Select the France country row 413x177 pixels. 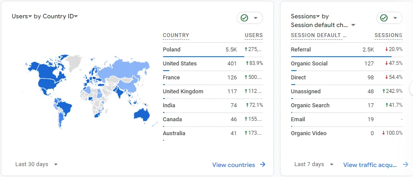[x=213, y=78]
